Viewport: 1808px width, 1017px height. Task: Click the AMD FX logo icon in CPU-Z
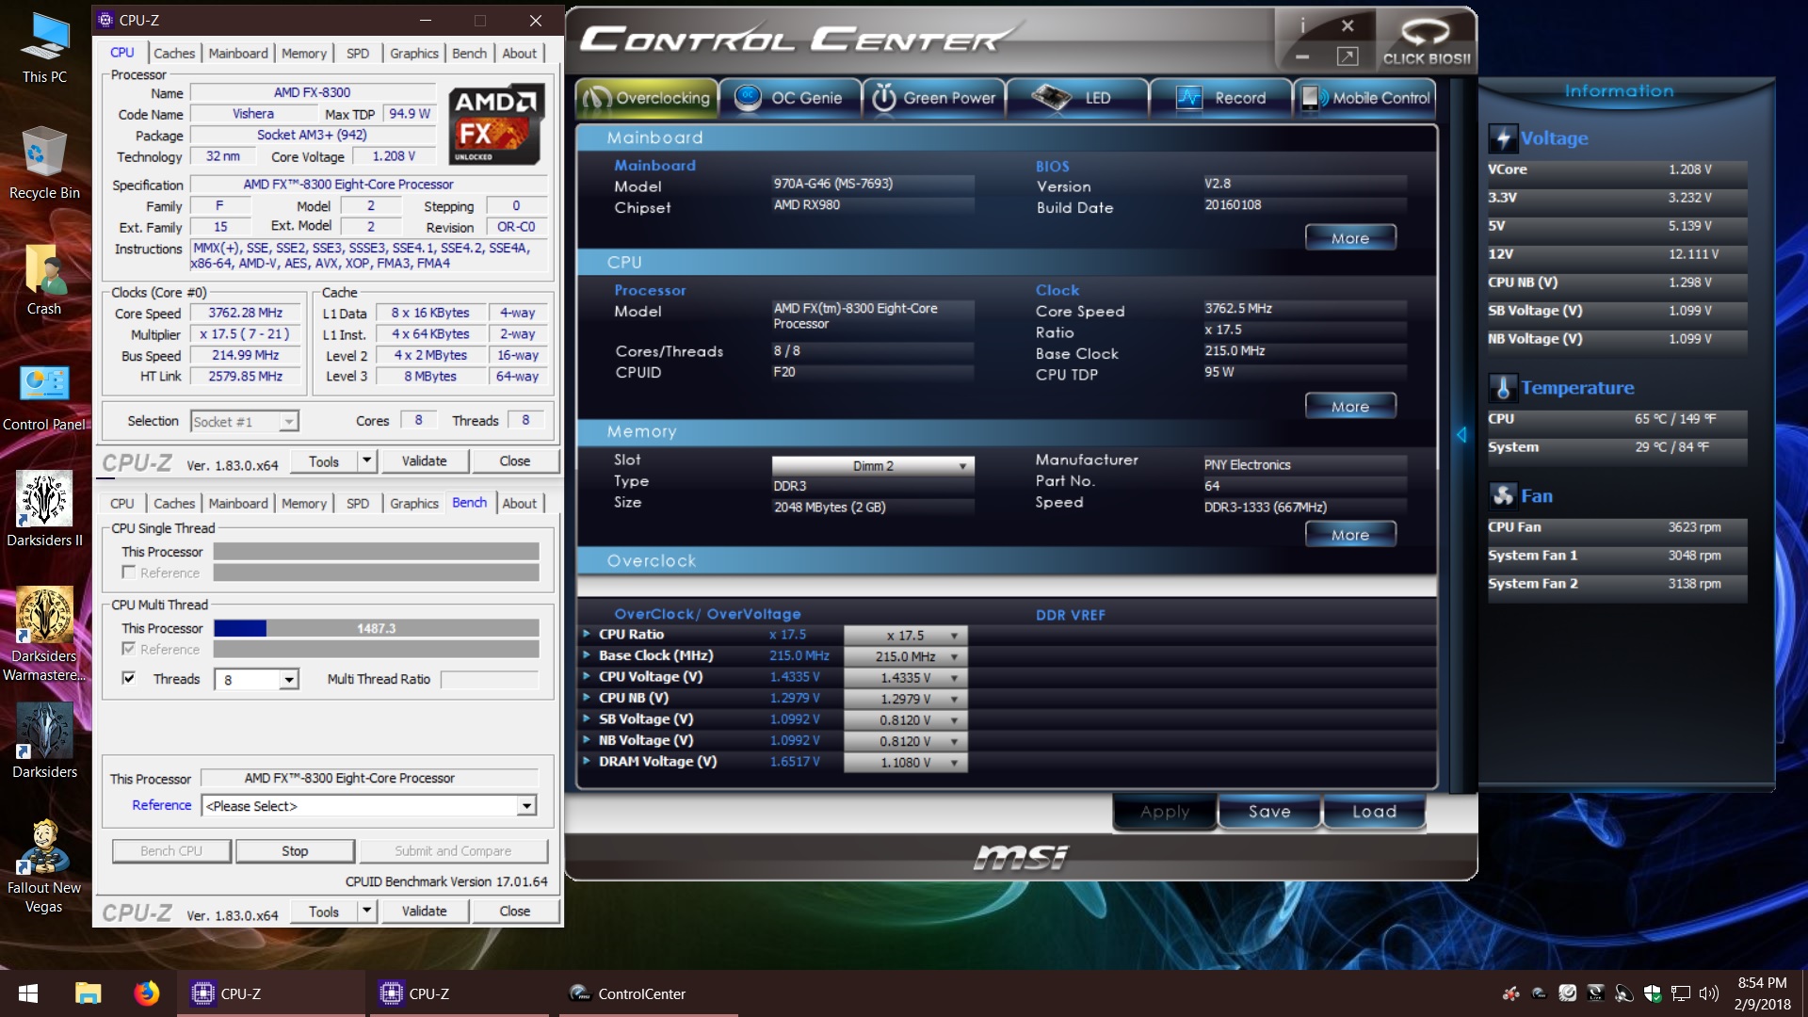point(494,125)
